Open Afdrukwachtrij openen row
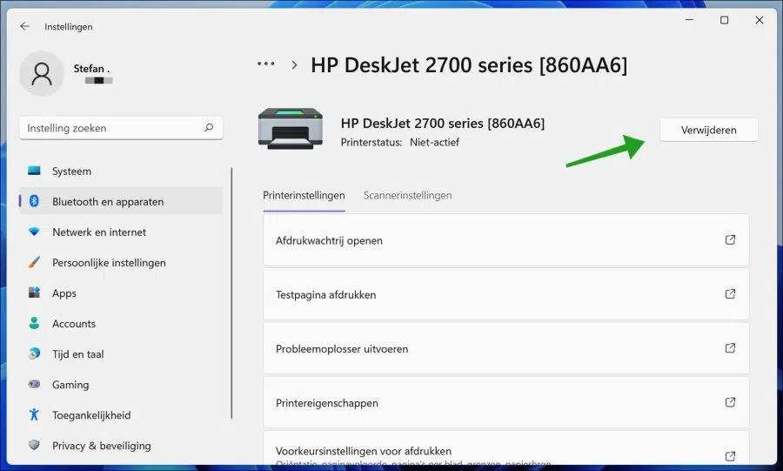 505,240
